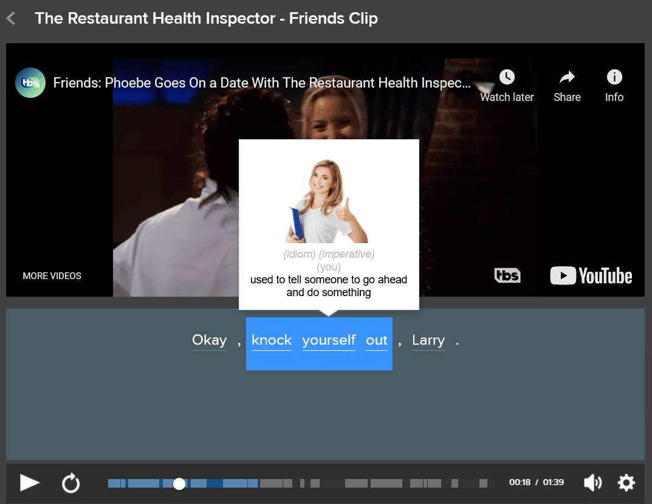Open the Friends video title link on player
This screenshot has width=652, height=504.
coord(261,83)
